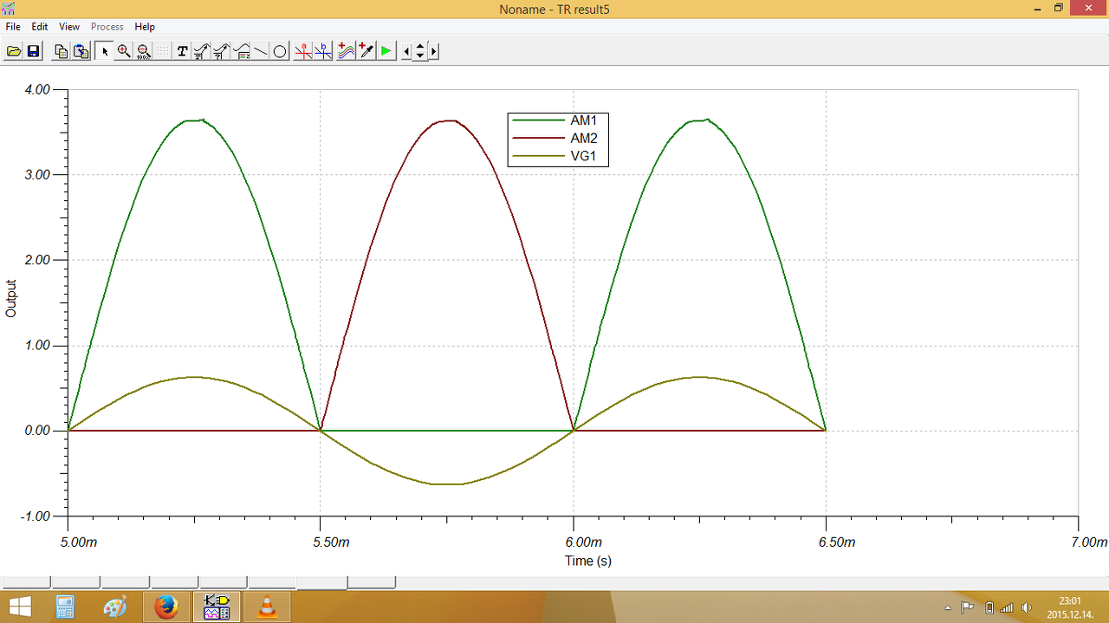Viewport: 1109px width, 623px height.
Task: Open the Process menu
Action: [107, 27]
